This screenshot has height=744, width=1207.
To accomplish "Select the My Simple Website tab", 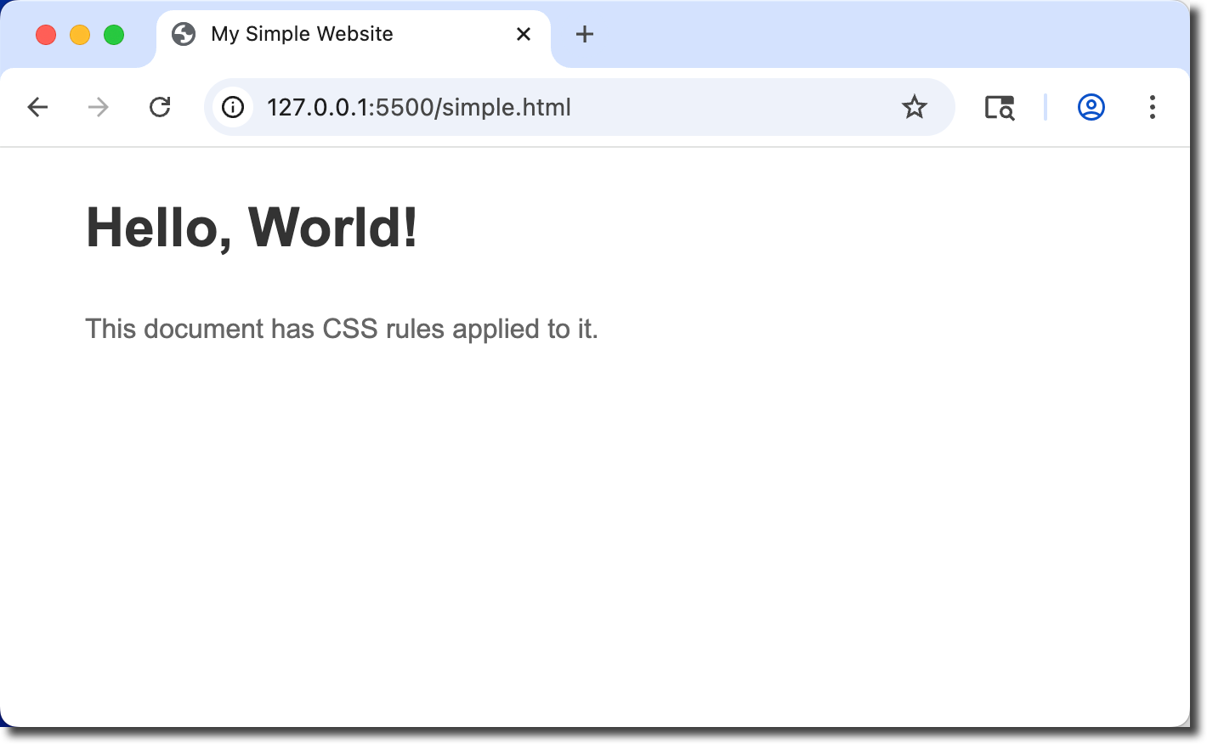I will click(x=354, y=36).
